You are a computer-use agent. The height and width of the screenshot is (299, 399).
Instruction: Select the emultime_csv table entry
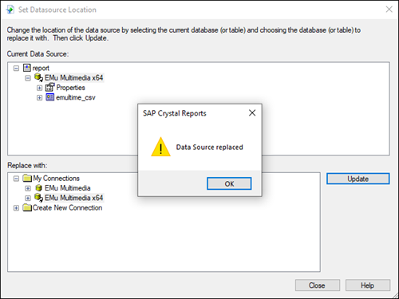[x=76, y=97]
